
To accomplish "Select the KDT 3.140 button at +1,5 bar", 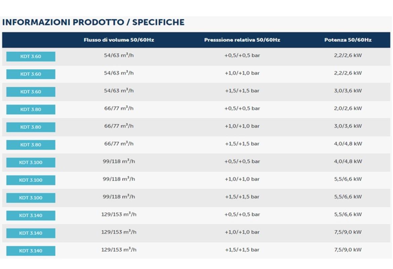I will pyautogui.click(x=31, y=251).
